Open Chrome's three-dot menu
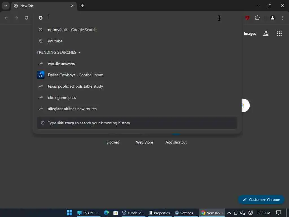Viewport: 289px width, 217px height. (283, 18)
